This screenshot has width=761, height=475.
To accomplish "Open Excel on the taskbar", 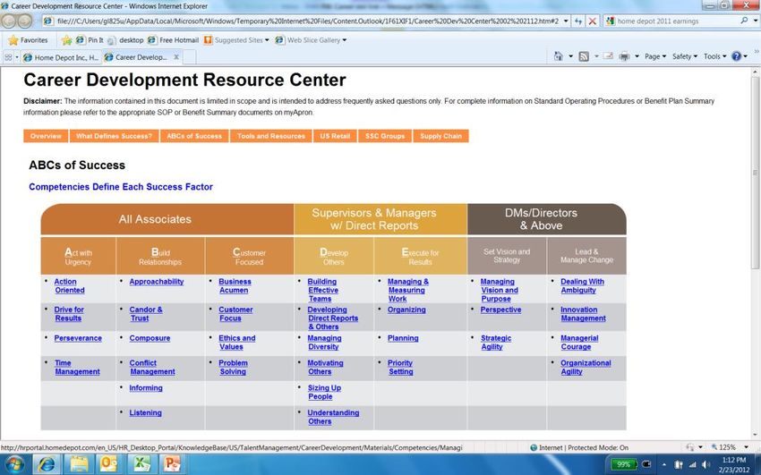I will tap(141, 464).
